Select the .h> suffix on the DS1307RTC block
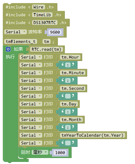The height and width of the screenshot is (164, 135). tap(63, 23)
